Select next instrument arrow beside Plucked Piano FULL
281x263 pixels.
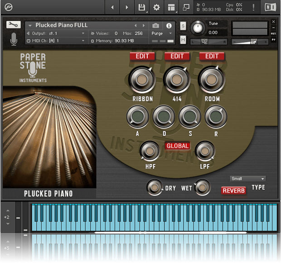point(144,26)
